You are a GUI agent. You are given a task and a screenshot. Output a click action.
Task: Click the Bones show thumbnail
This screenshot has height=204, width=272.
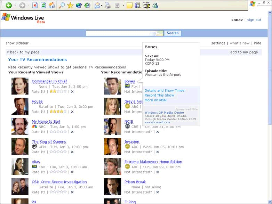tap(113, 86)
